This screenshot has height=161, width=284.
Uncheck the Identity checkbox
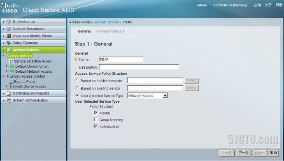(95, 113)
